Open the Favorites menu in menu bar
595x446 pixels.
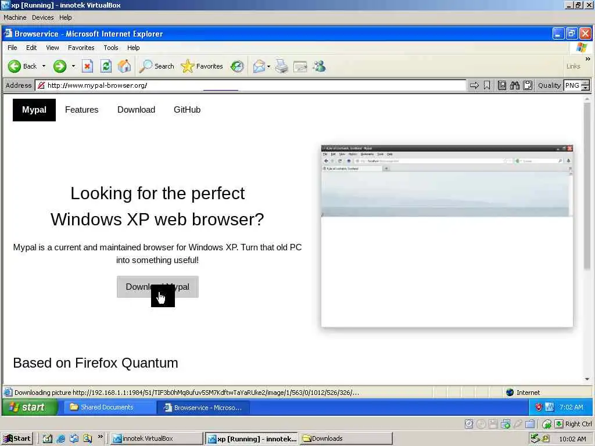pyautogui.click(x=81, y=48)
